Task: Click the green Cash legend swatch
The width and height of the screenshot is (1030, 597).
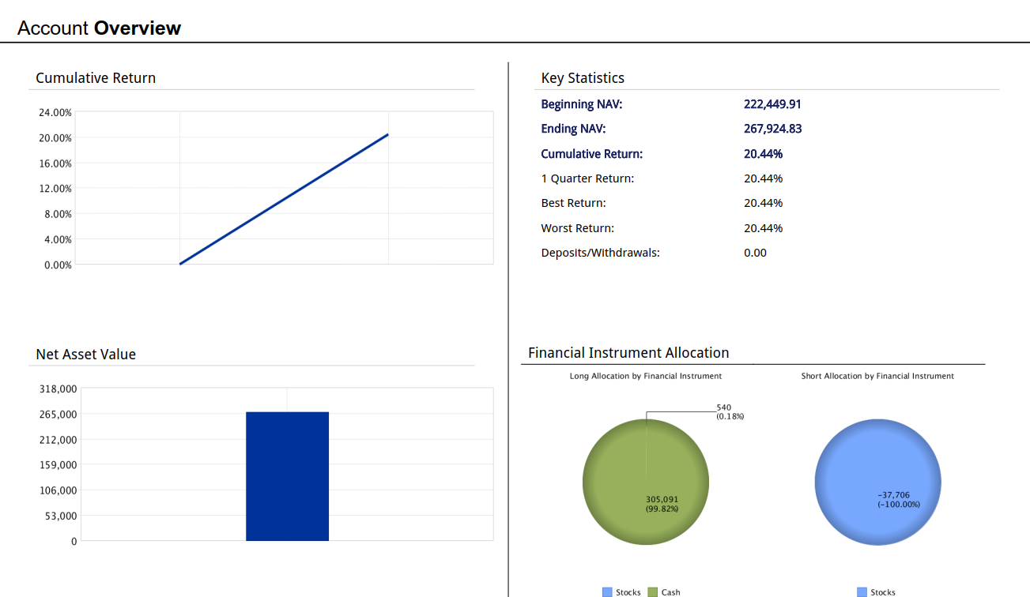Action: pyautogui.click(x=653, y=592)
